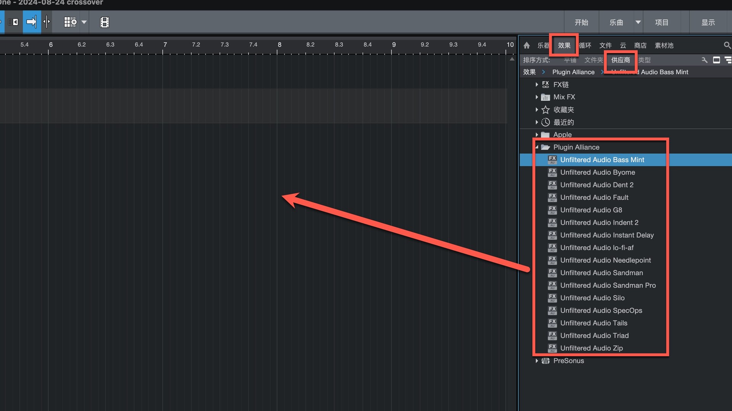Viewport: 732px width, 411px height.
Task: Open the wrench plugin manager icon
Action: point(705,60)
